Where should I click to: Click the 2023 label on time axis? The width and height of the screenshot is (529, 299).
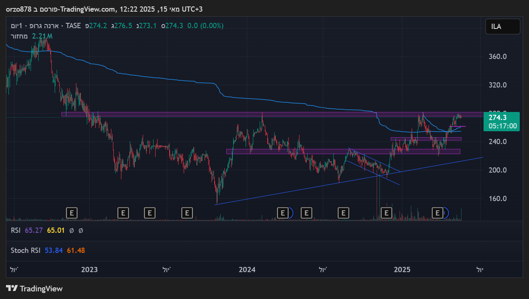(x=89, y=270)
